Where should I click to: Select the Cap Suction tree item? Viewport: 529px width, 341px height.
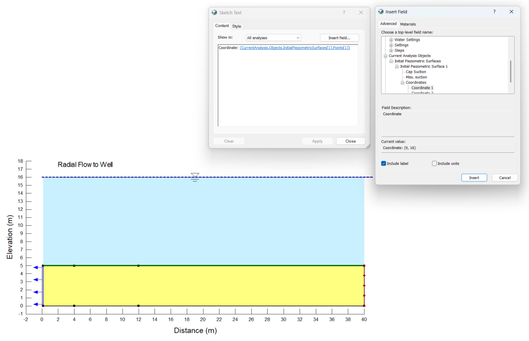coord(416,72)
